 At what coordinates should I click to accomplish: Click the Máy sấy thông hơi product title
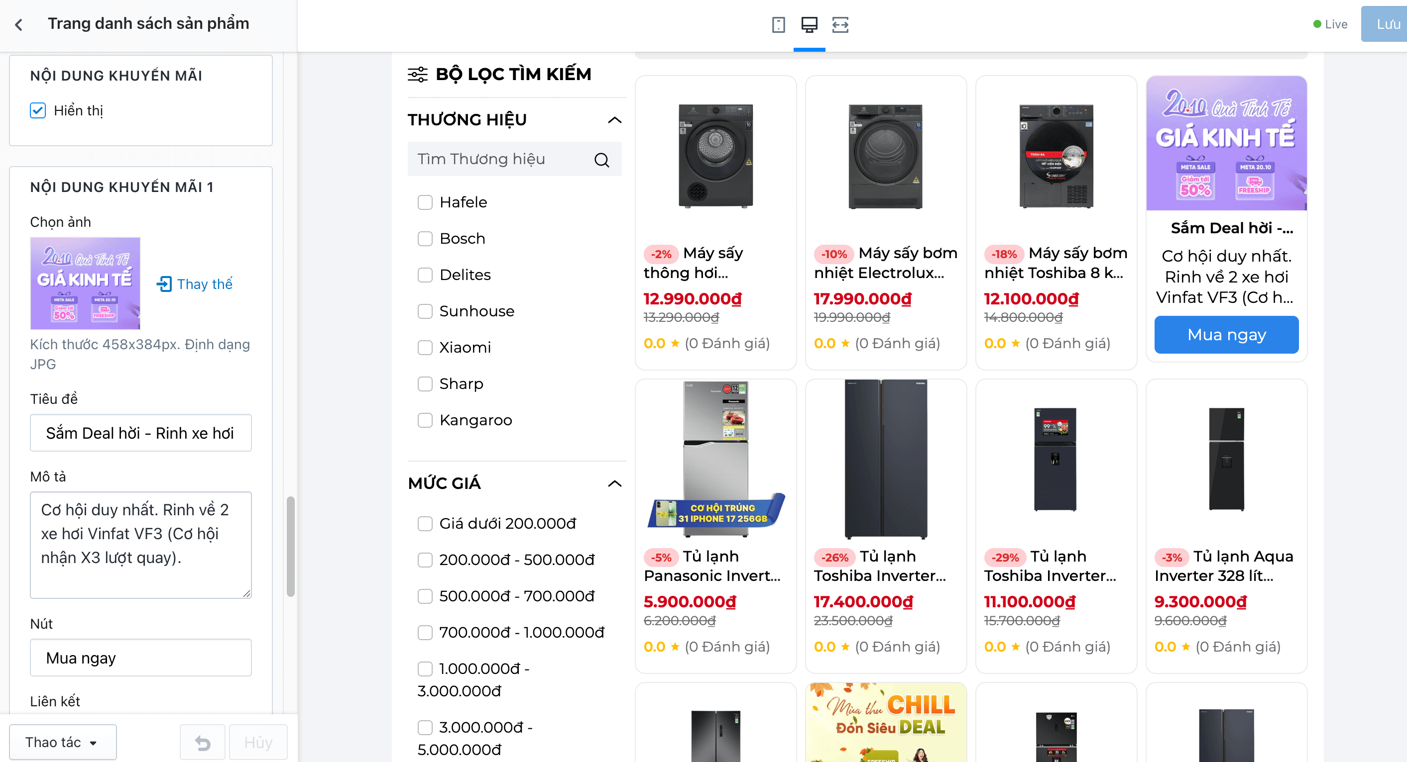[x=694, y=263]
